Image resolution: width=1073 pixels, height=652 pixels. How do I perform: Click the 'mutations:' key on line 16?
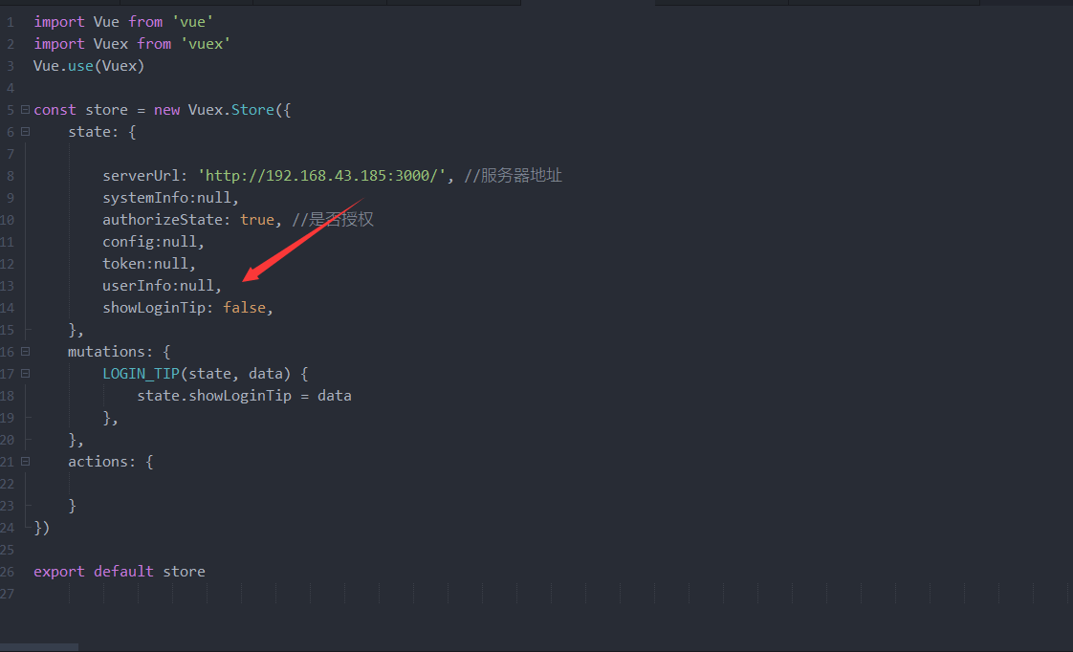pos(110,352)
